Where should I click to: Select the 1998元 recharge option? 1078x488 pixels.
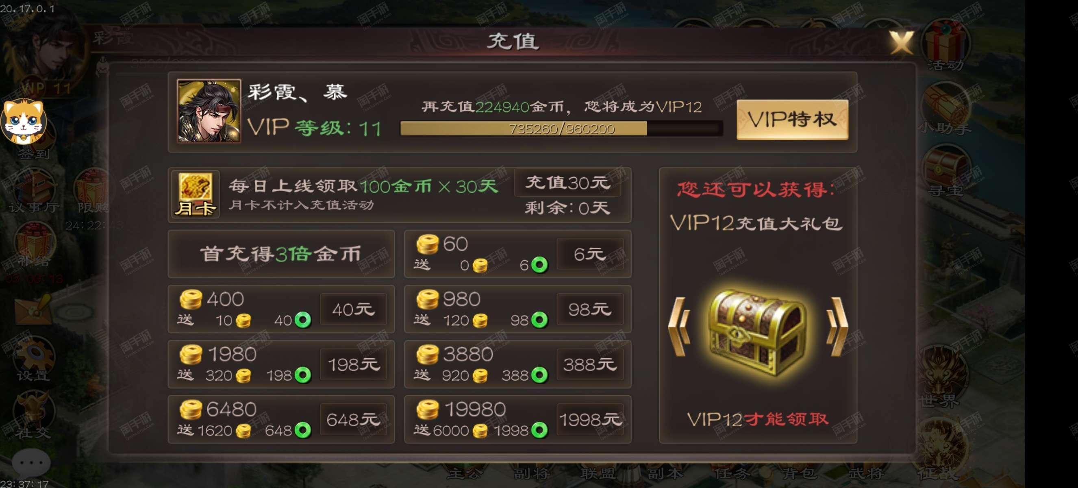point(590,419)
